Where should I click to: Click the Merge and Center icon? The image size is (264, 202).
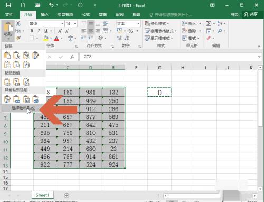[x=106, y=31]
